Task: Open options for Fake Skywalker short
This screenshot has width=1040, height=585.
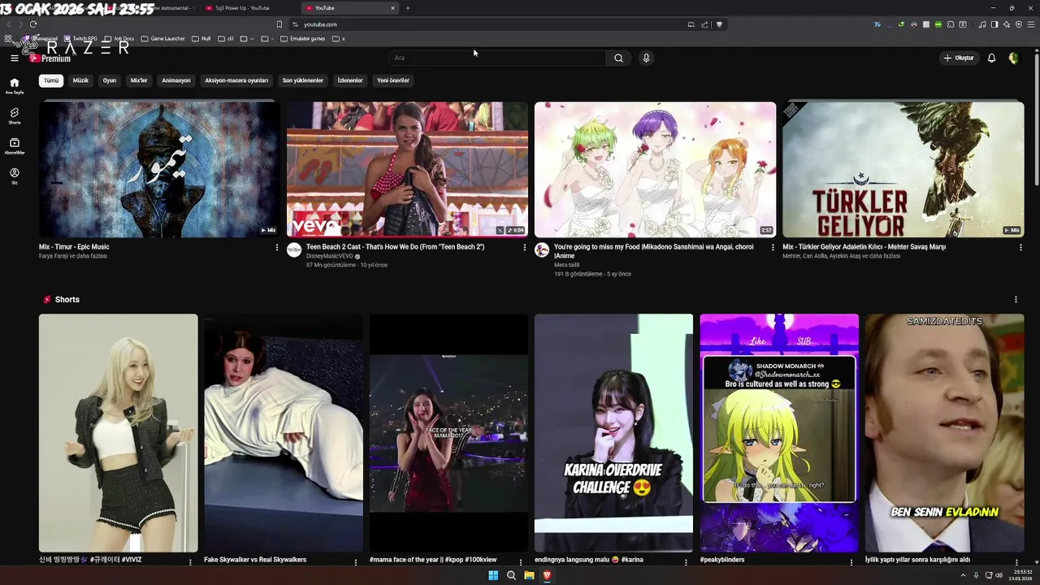Action: (x=356, y=562)
